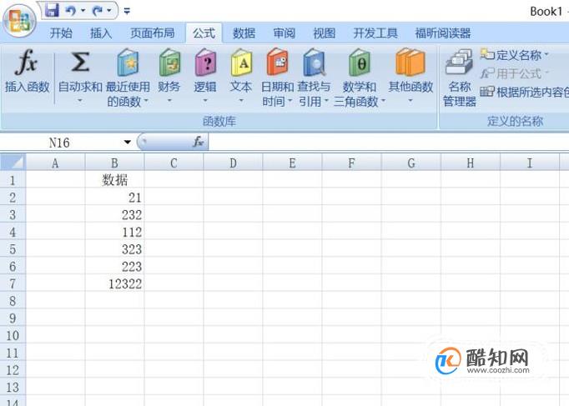Go to the 数据 tab

[244, 33]
